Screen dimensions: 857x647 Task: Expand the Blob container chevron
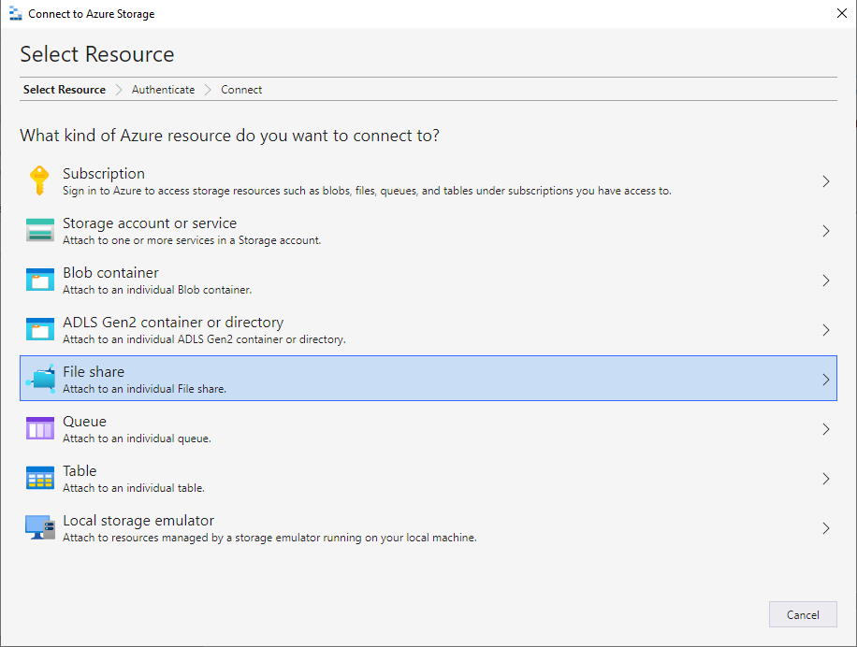(826, 280)
